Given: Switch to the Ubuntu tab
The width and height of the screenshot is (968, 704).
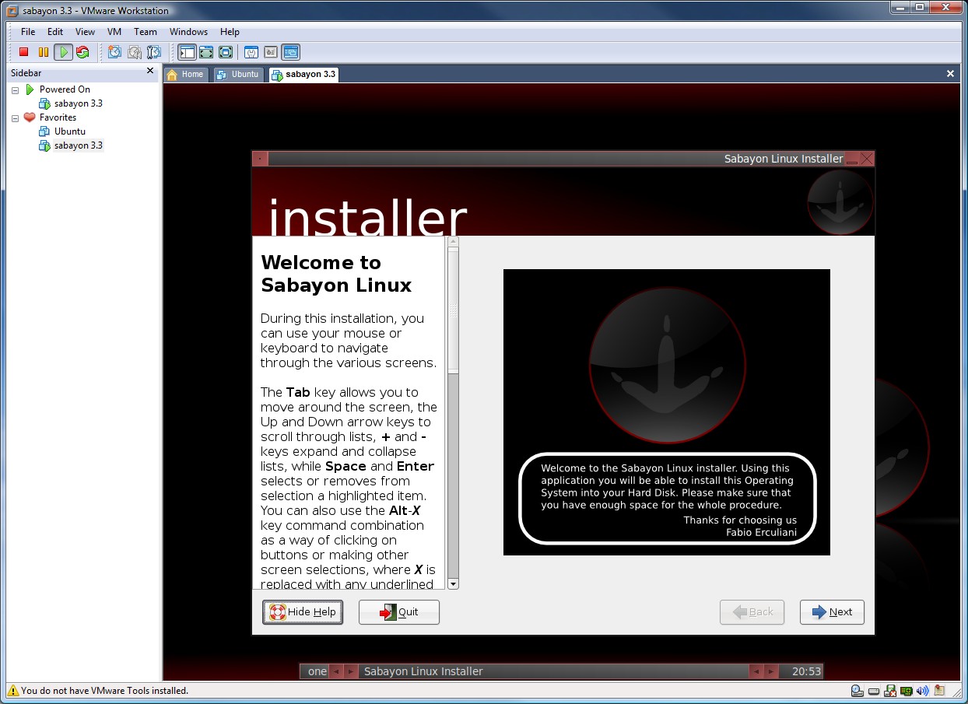Looking at the screenshot, I should [x=238, y=75].
